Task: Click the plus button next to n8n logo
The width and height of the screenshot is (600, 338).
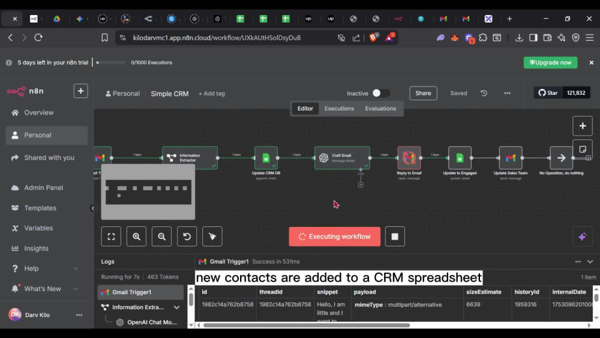Action: (81, 91)
